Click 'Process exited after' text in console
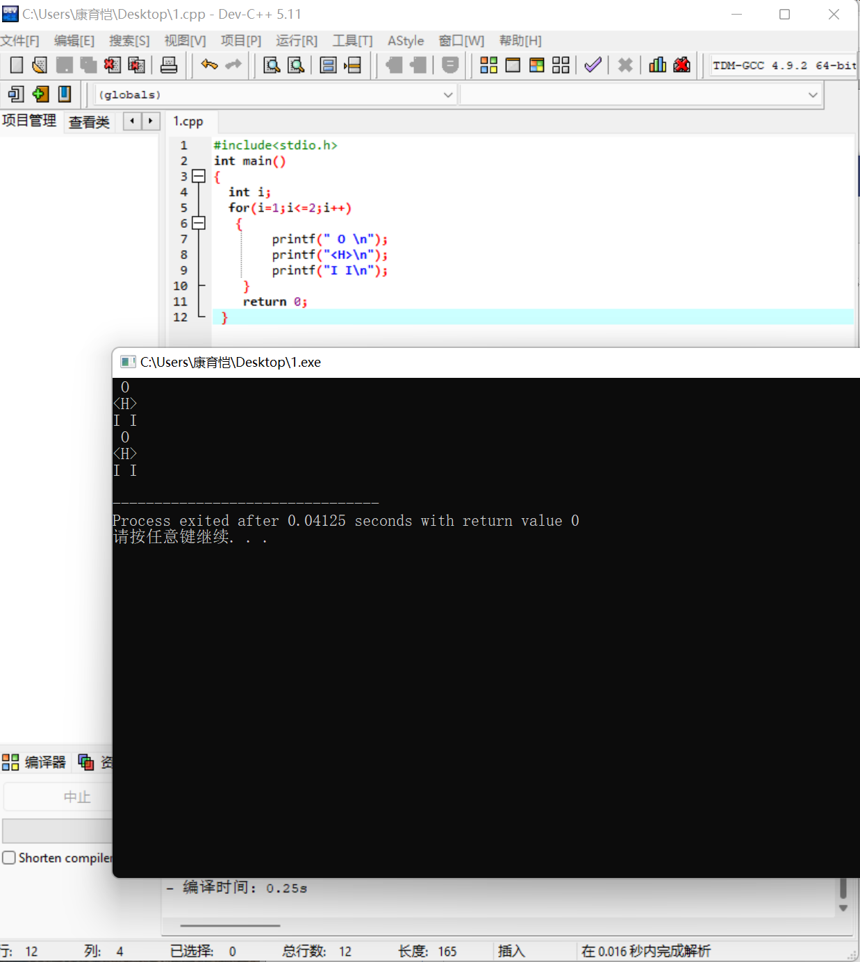The height and width of the screenshot is (962, 860). point(196,521)
